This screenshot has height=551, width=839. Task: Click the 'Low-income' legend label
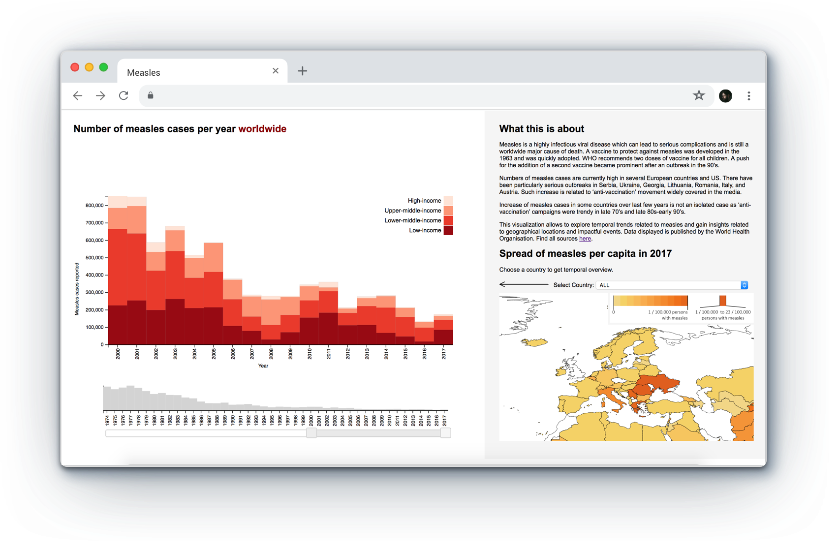coord(425,230)
